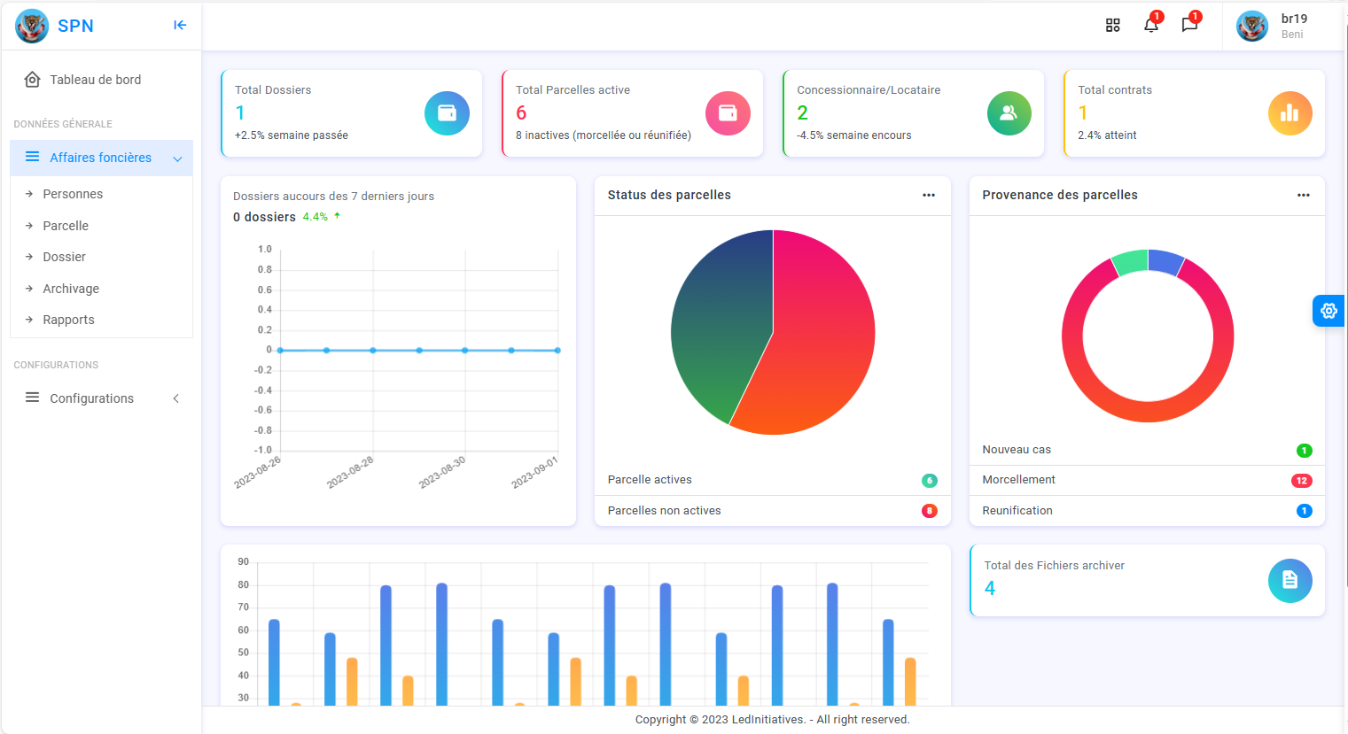
Task: Click the Total des Fichiers archiver document icon
Action: (1290, 581)
